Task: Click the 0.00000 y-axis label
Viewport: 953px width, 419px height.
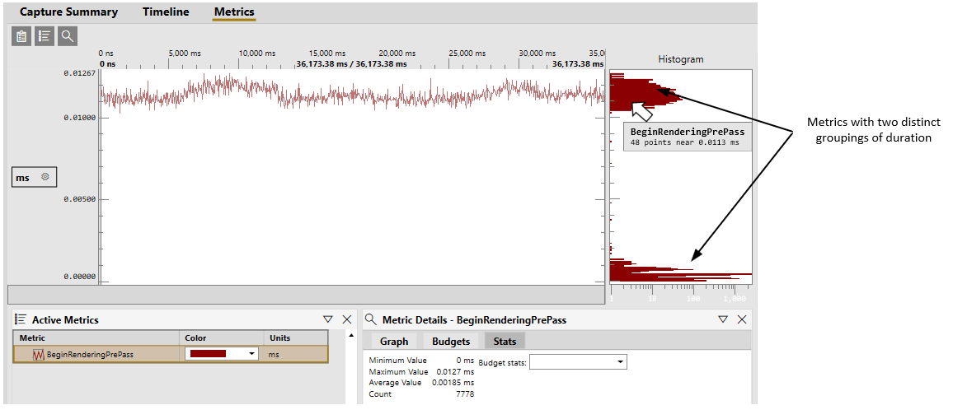Action: (x=79, y=277)
